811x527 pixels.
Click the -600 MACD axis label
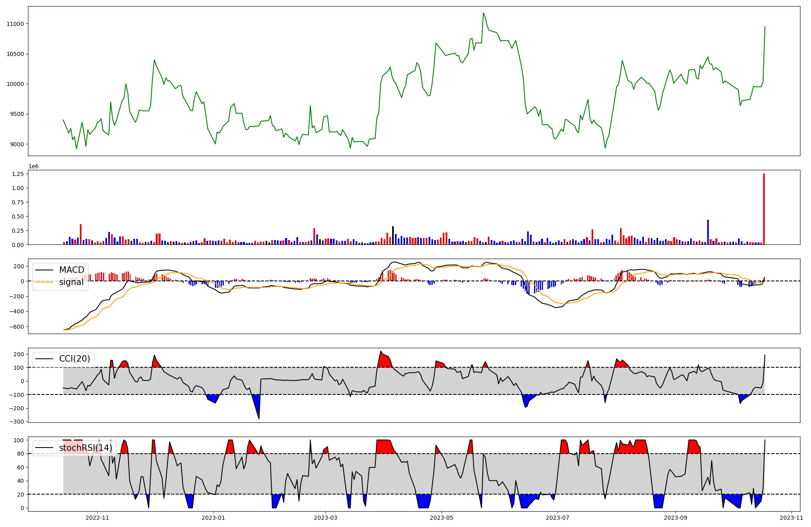(17, 327)
